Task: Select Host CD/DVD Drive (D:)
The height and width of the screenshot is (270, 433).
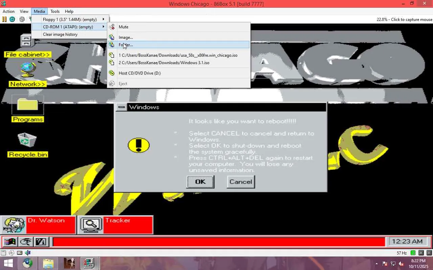Action: click(179, 73)
